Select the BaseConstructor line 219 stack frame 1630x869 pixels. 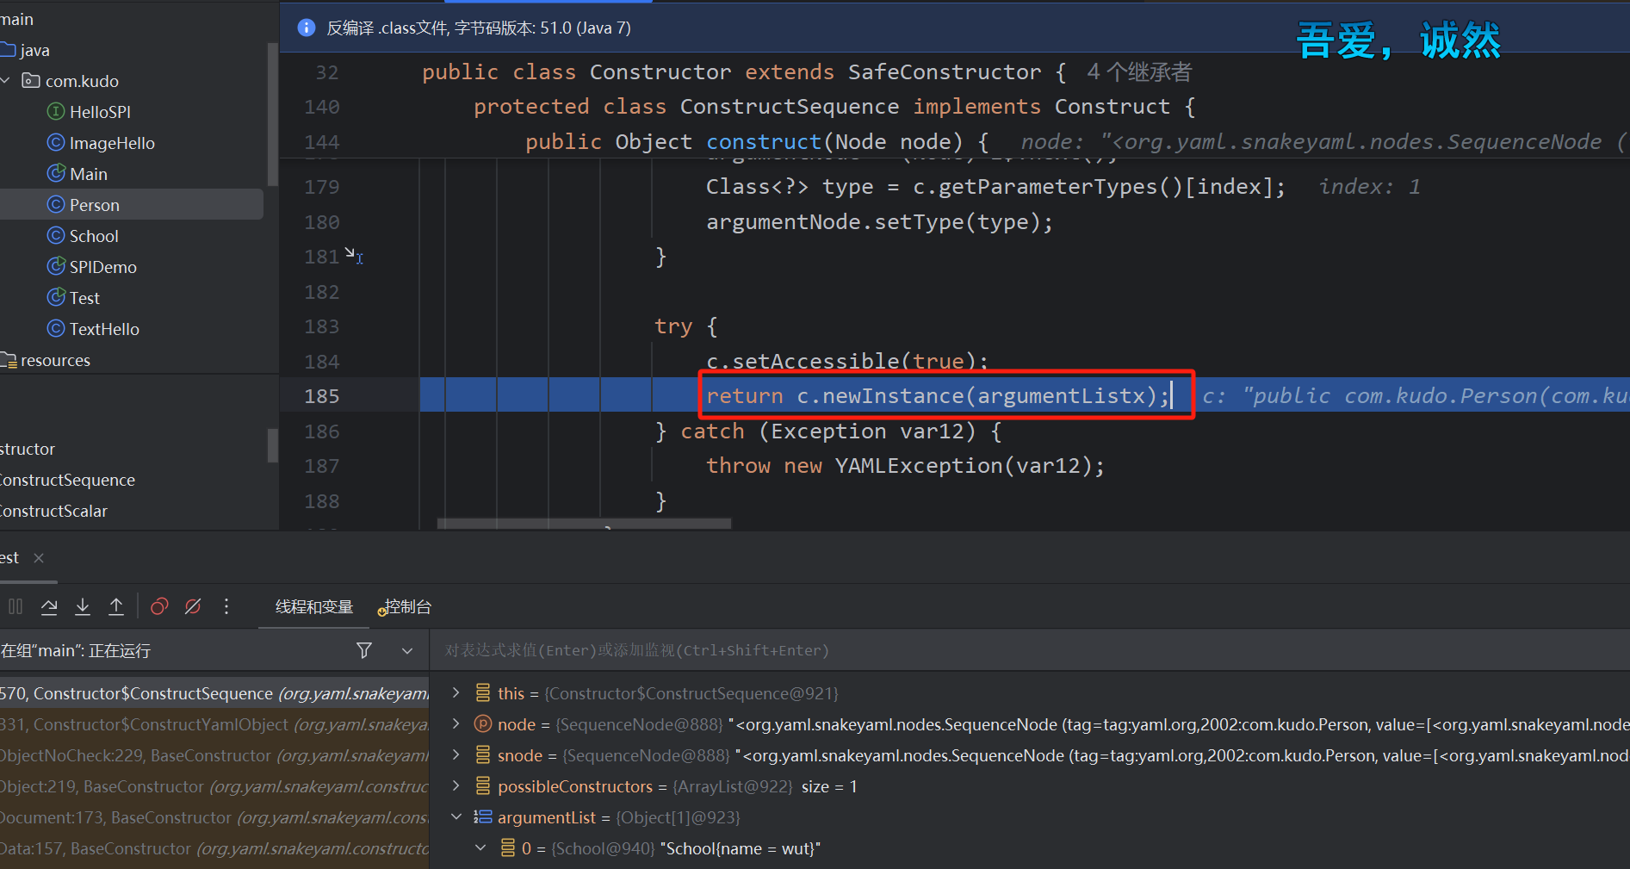(x=214, y=786)
